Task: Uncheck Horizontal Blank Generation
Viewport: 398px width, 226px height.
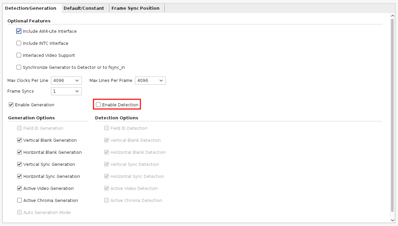Action: coord(19,152)
